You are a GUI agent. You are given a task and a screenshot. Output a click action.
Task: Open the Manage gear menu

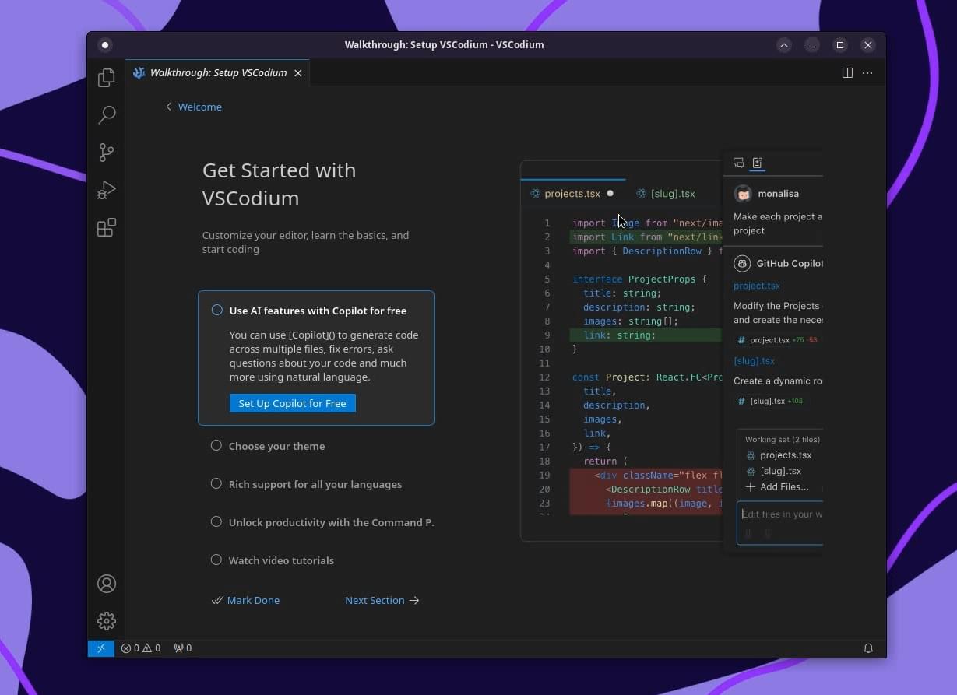tap(107, 620)
